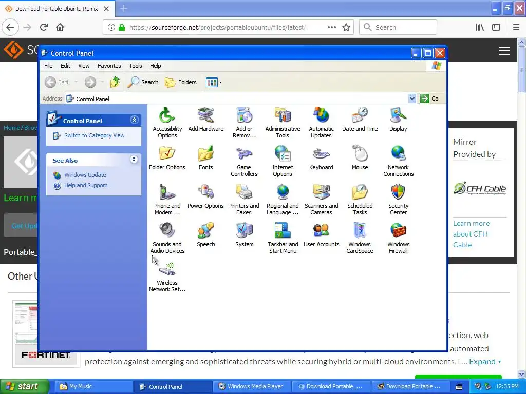Bookmark this page with star icon
The image size is (526, 394).
click(346, 27)
